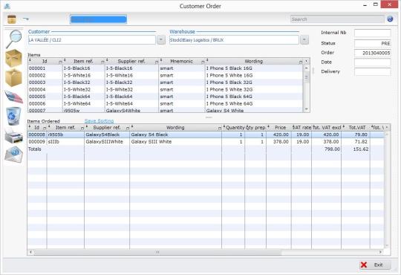Select the item row with Id 000003
Viewport: 401px width, 275px height.
165,82
